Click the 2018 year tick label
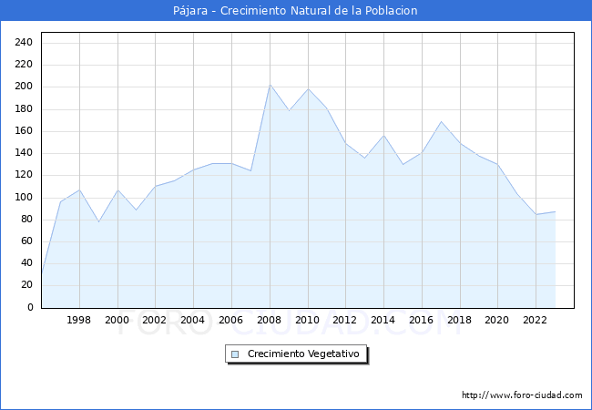592x410 pixels. point(459,321)
